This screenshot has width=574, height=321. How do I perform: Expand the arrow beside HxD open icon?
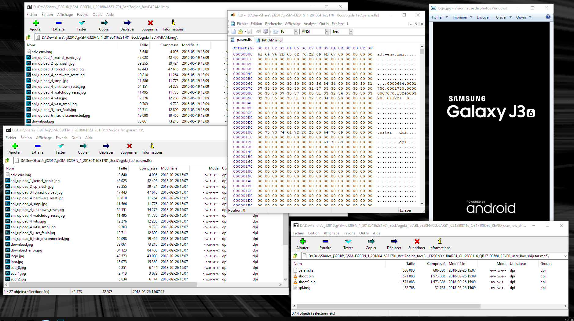click(x=245, y=31)
